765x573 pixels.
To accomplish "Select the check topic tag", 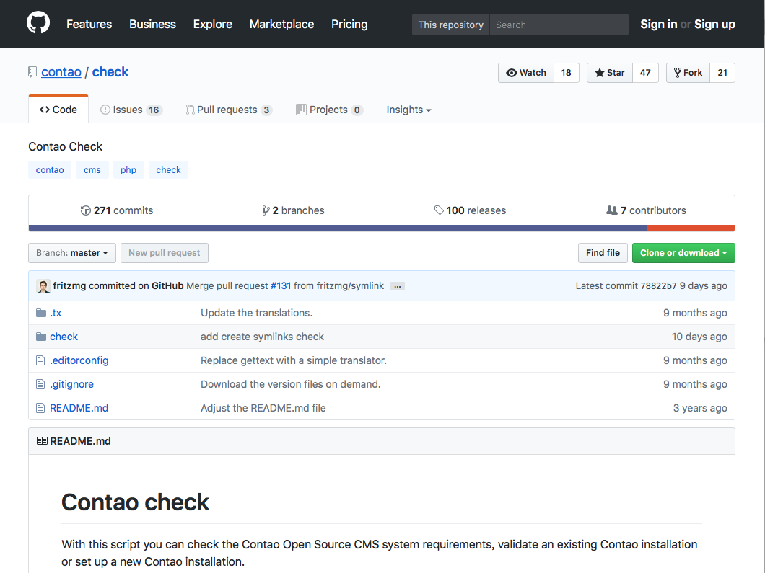I will (x=168, y=170).
